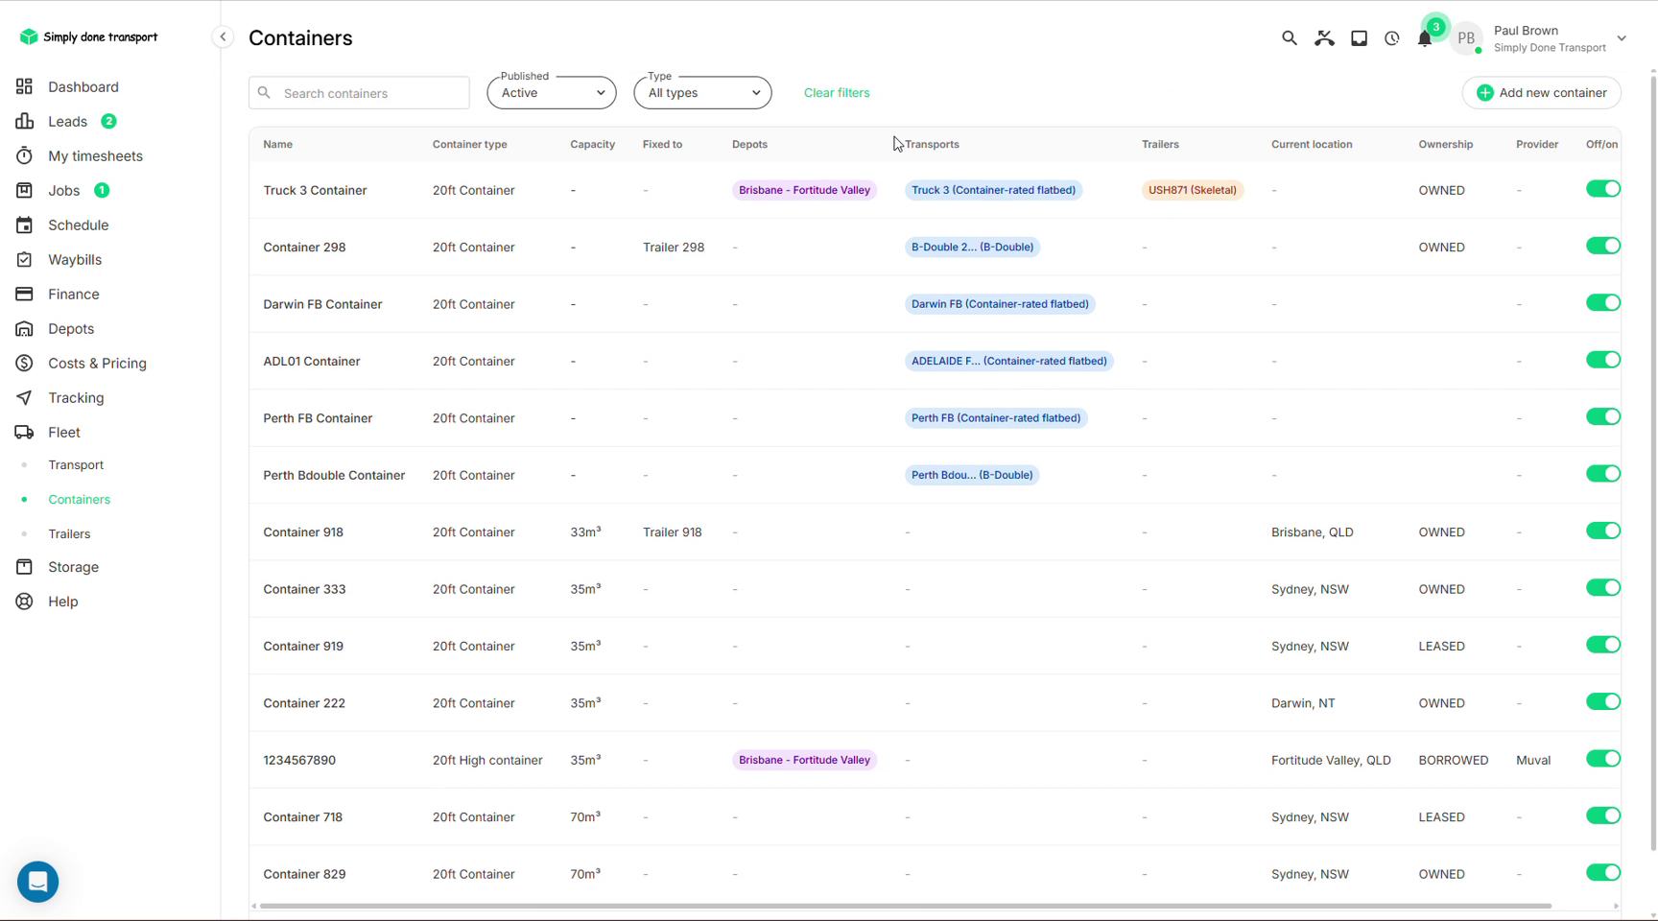The image size is (1658, 921).
Task: Click Brisbane - Fortitude Valley chip in 1234567890 row
Action: pos(804,760)
